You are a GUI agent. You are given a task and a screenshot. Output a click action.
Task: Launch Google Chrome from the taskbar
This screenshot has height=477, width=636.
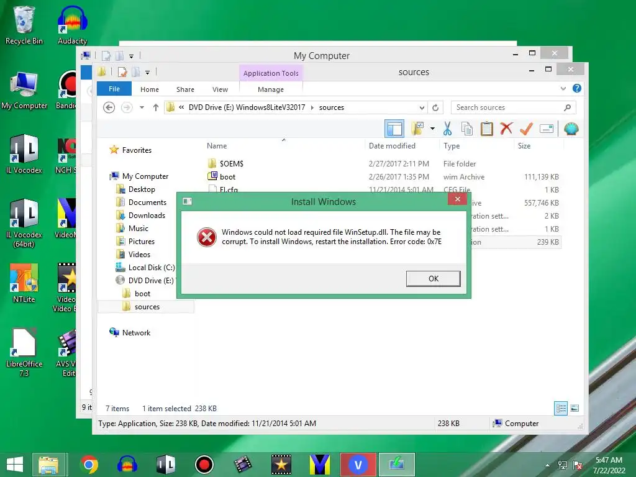click(x=89, y=465)
